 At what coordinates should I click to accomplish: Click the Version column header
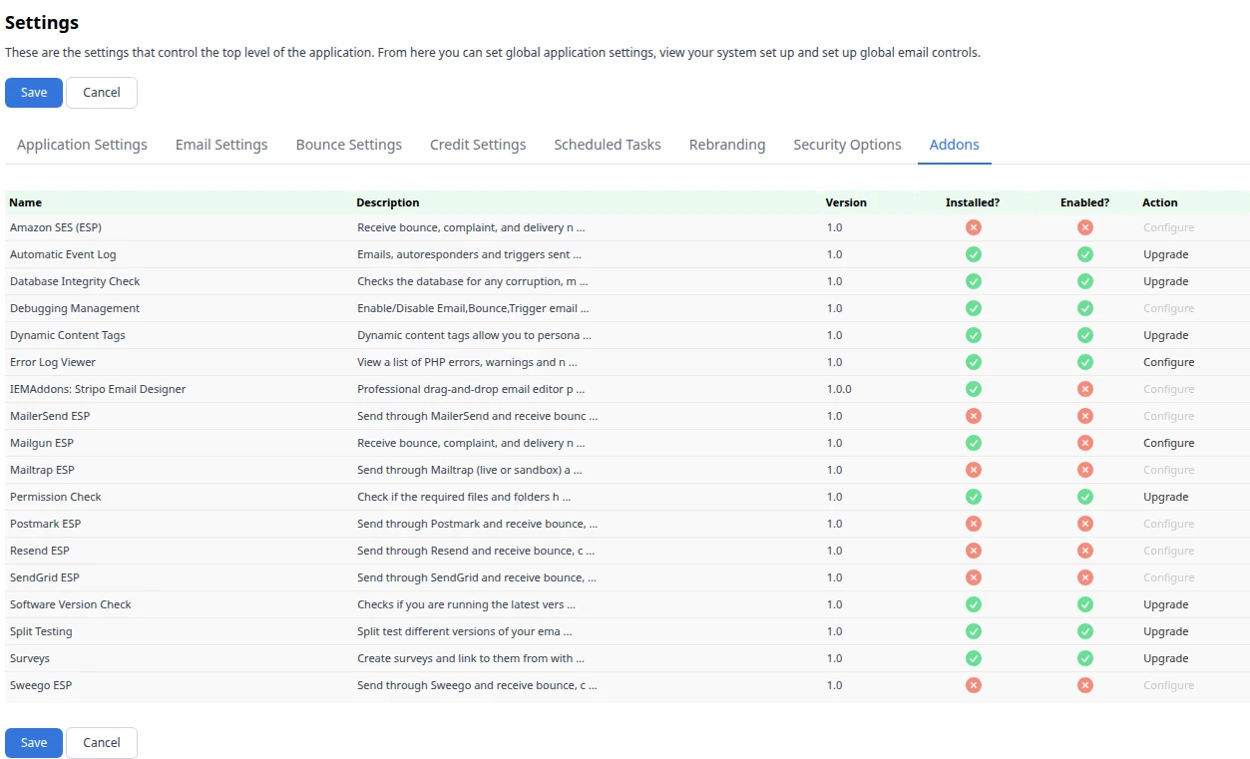tap(846, 202)
